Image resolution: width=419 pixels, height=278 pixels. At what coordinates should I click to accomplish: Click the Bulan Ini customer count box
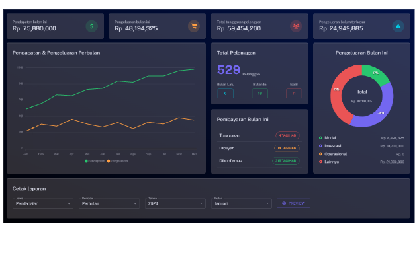[x=259, y=93]
